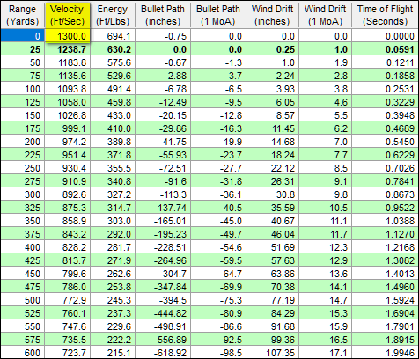Select bullet path MoA cell -75.3

point(218,300)
